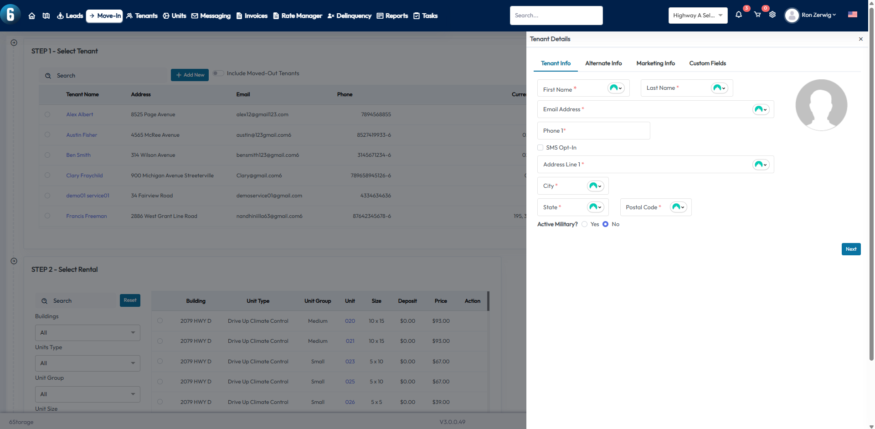Open the settings gear icon
The image size is (875, 429).
pos(772,15)
